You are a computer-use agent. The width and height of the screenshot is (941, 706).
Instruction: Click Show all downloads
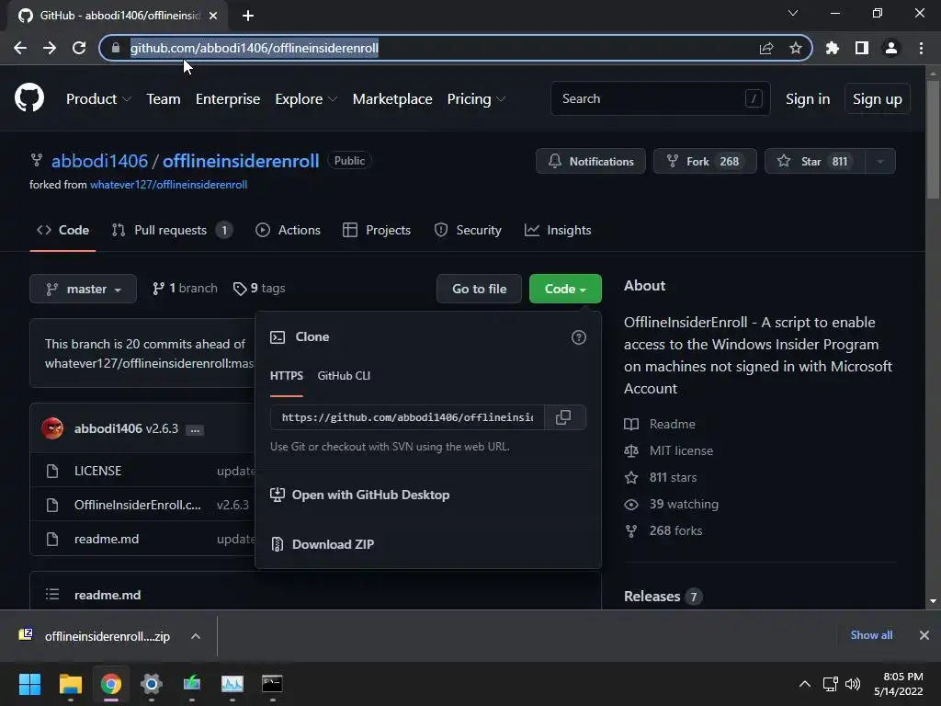coord(871,635)
